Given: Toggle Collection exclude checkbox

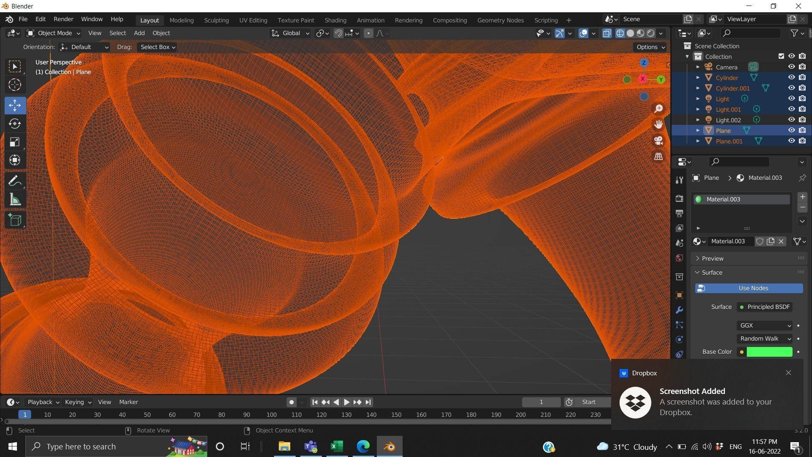Looking at the screenshot, I should pos(781,56).
